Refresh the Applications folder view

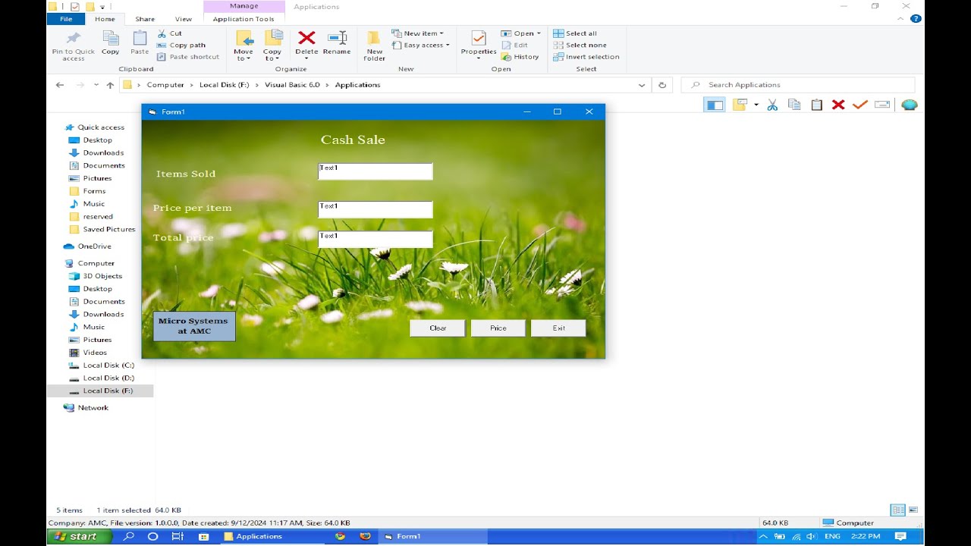(x=662, y=85)
